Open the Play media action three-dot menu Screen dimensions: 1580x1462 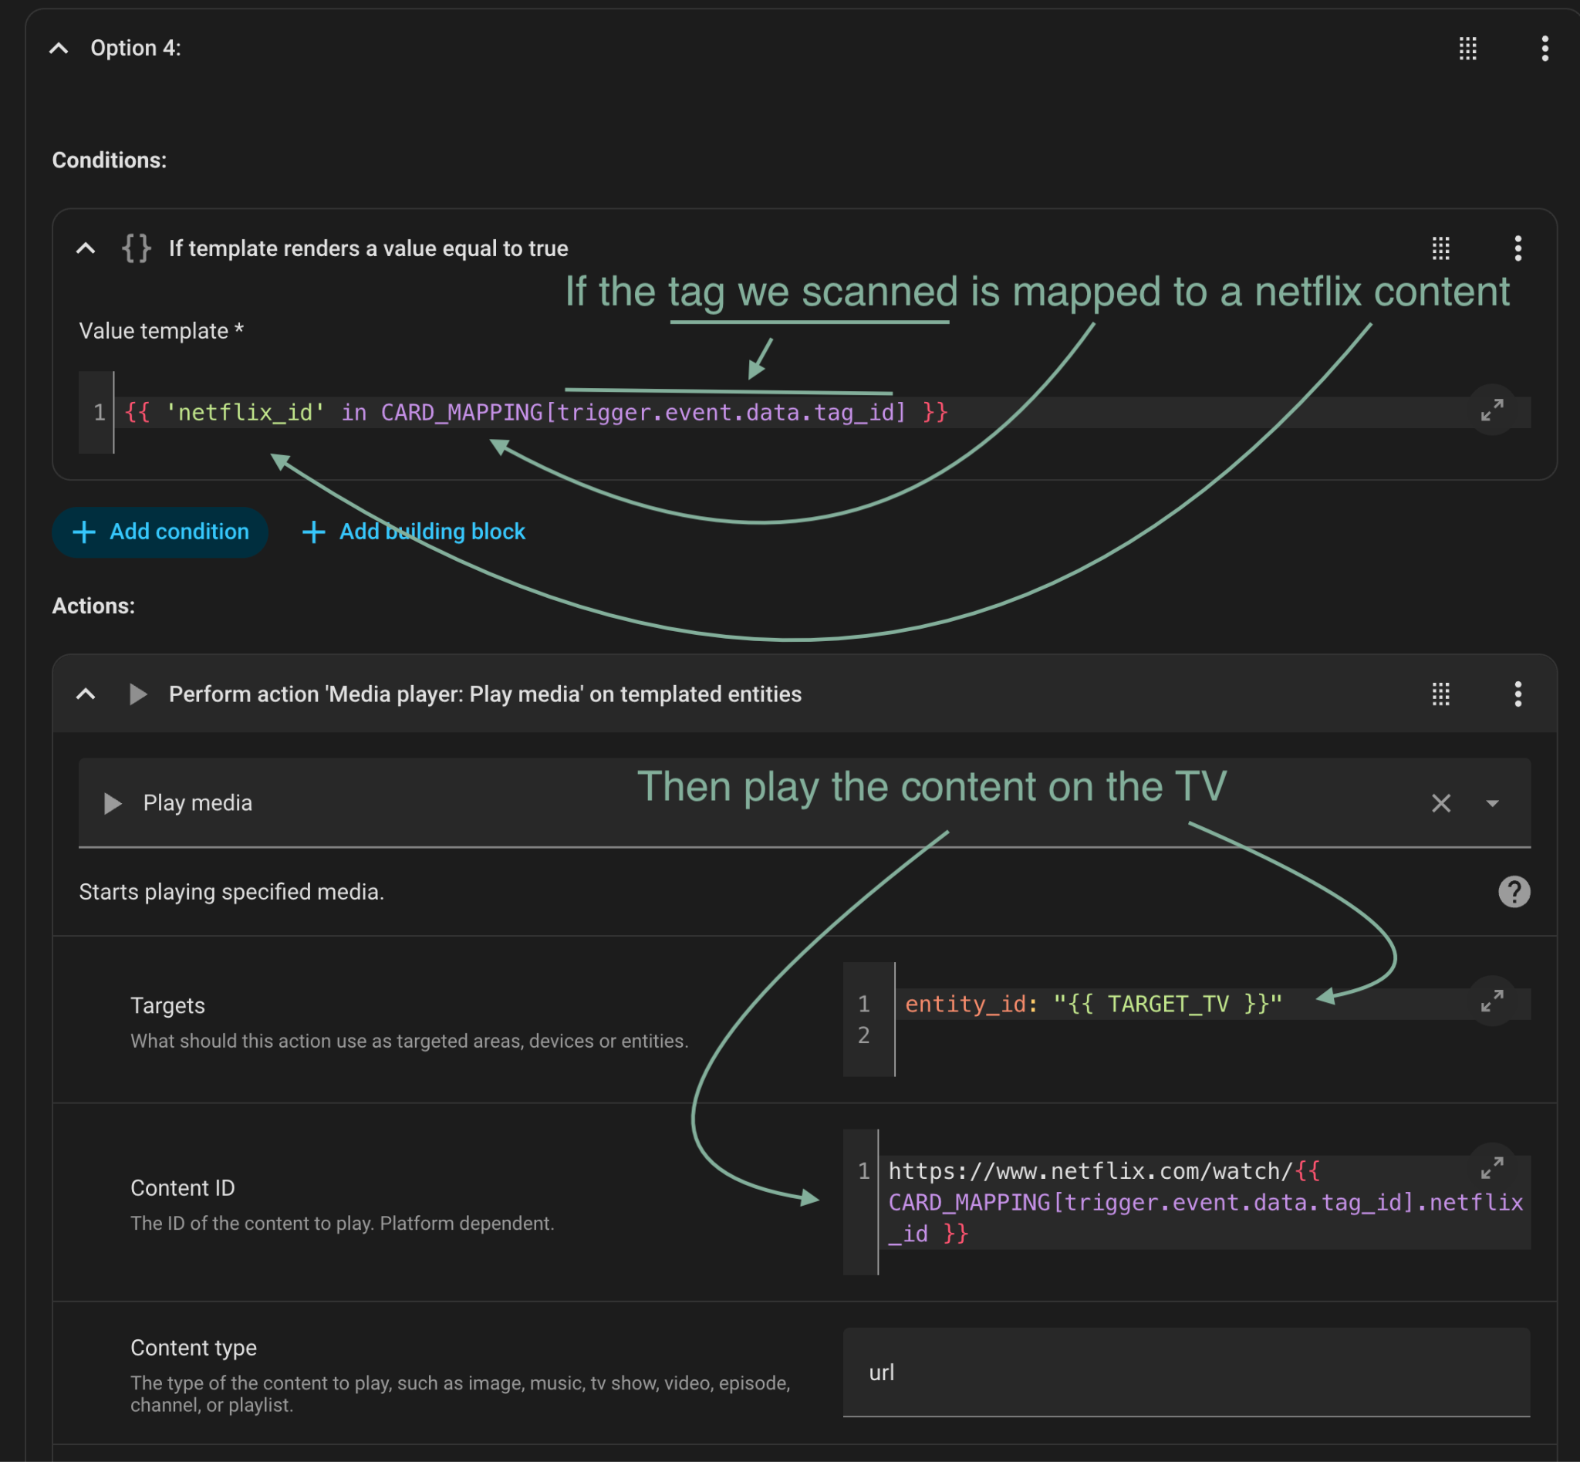(1518, 694)
